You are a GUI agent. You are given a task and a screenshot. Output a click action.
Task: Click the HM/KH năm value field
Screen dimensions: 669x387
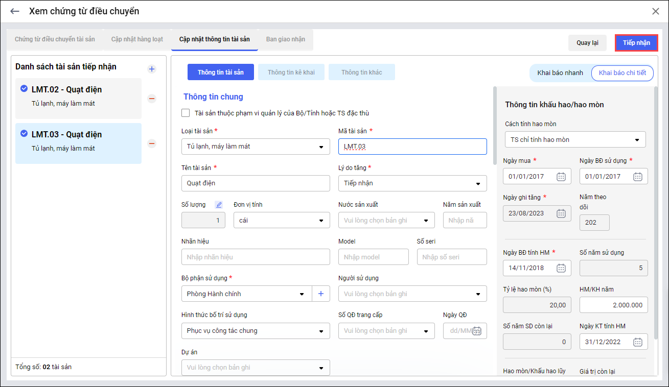click(x=614, y=305)
